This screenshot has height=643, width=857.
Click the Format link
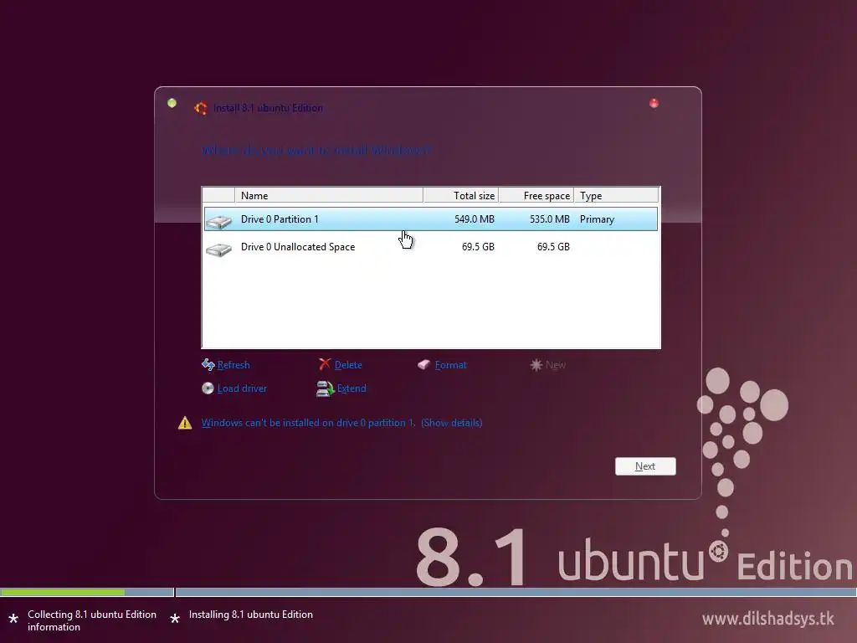(450, 365)
